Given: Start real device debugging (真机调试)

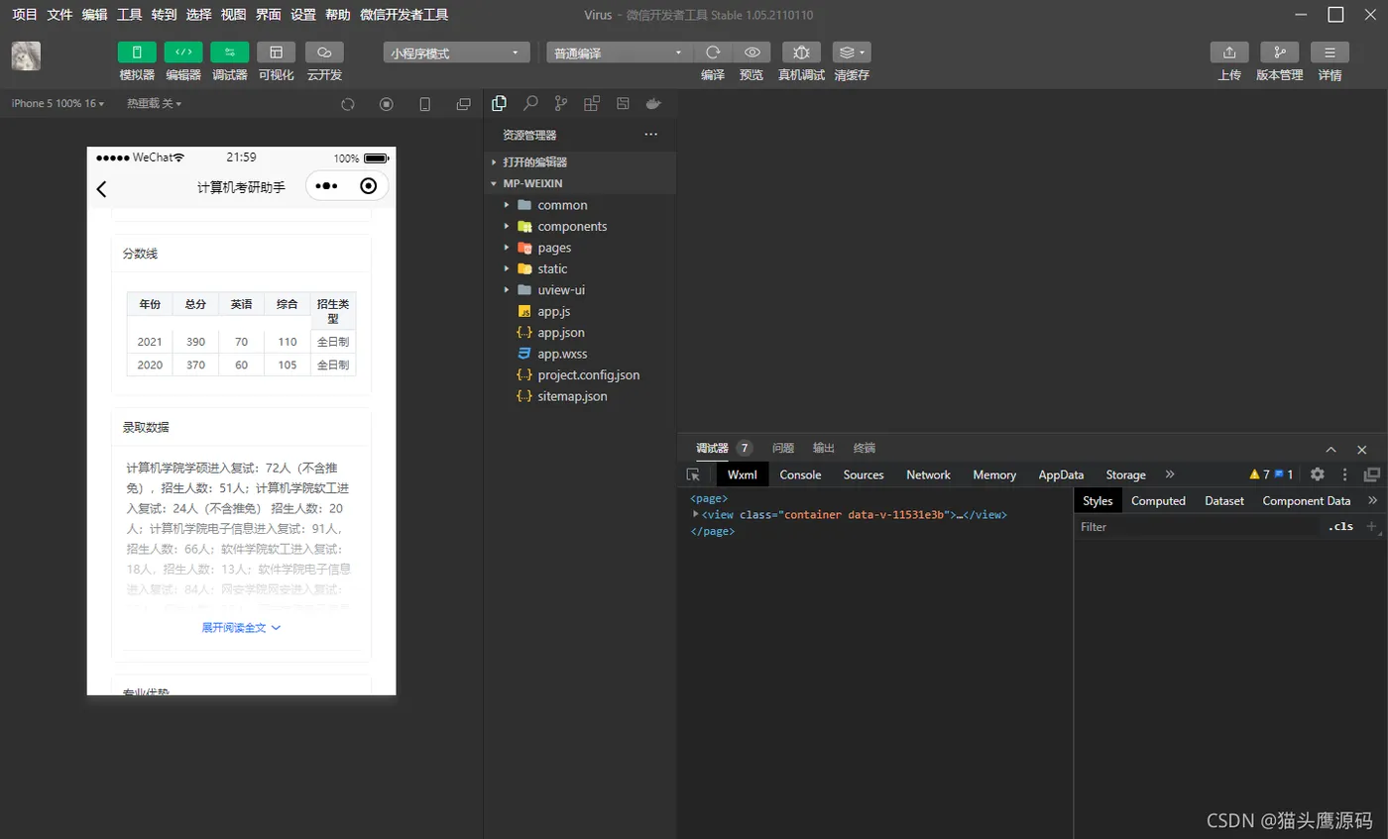Looking at the screenshot, I should (x=801, y=52).
